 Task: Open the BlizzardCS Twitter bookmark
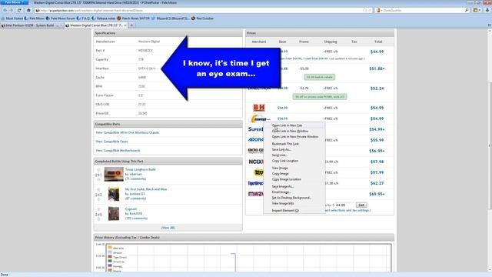coord(170,18)
